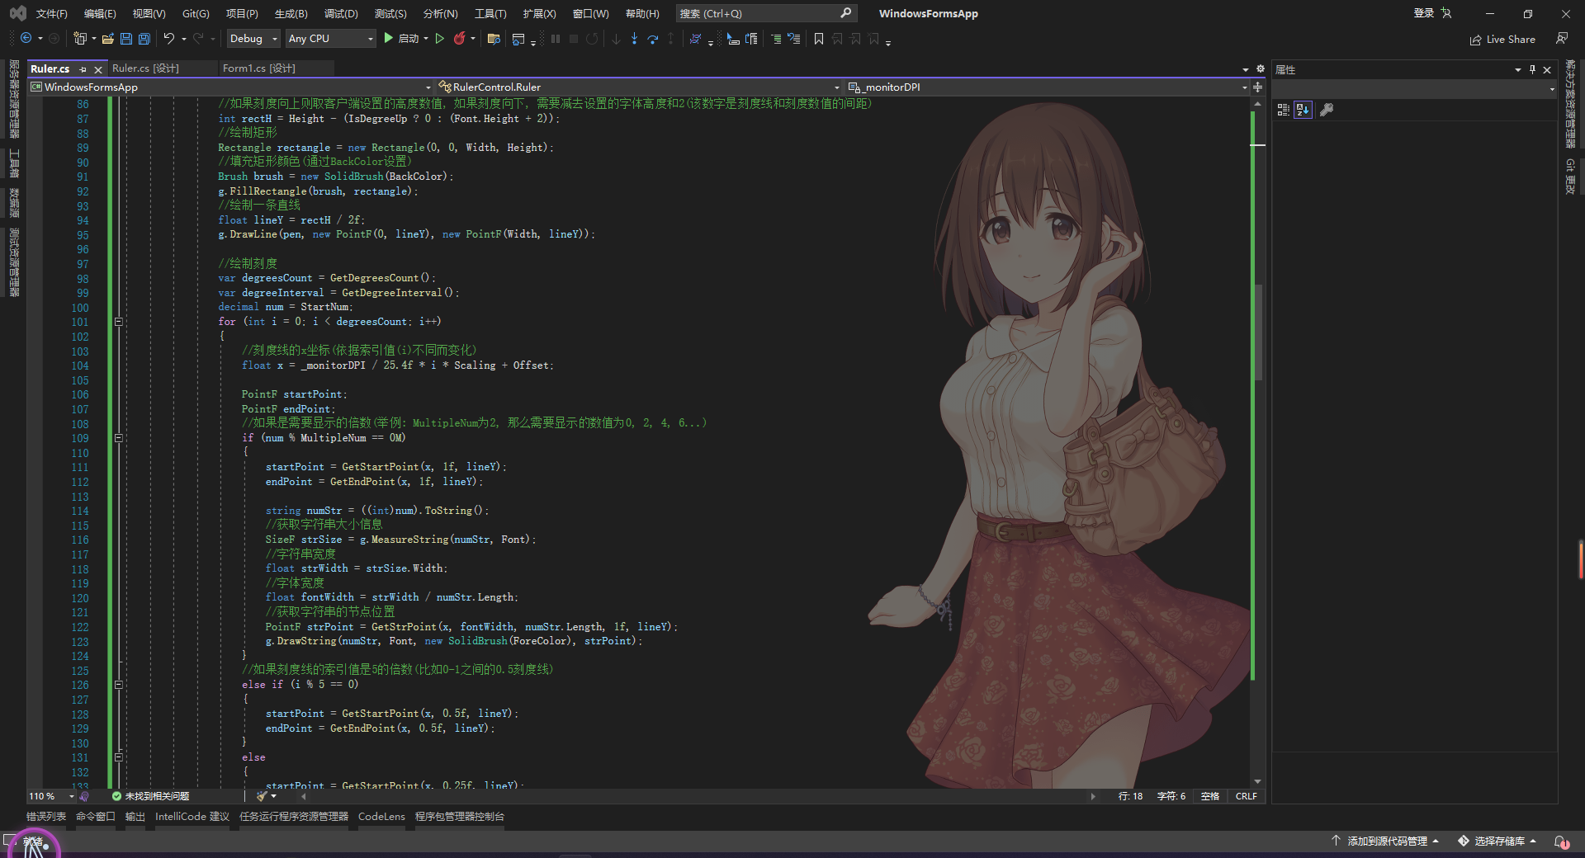Click the feedback person icon top right
Screen dimensions: 1585x858
1561,38
